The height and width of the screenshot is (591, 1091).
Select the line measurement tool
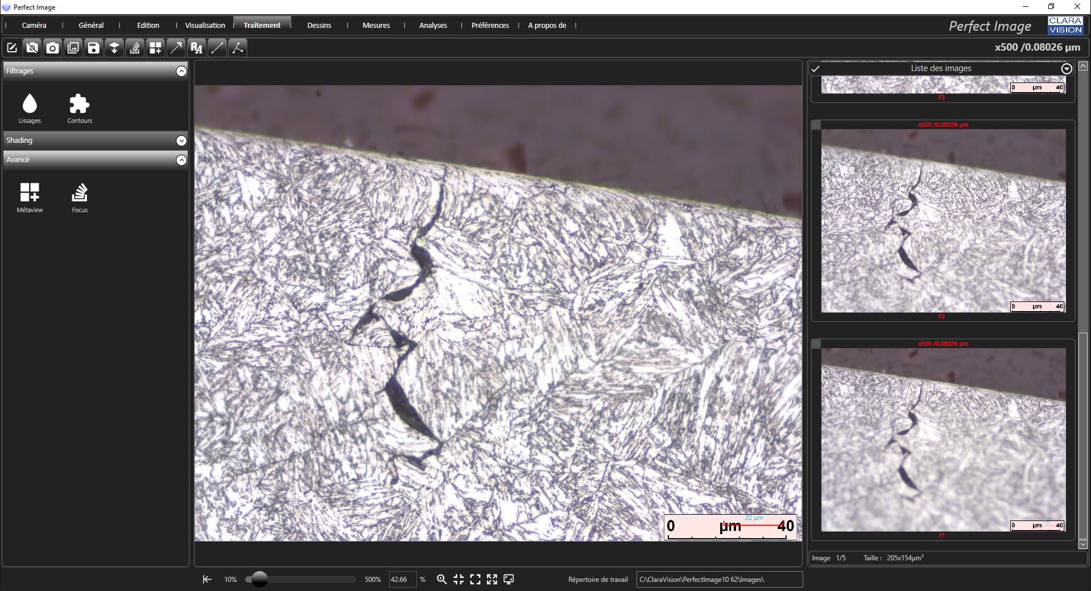[x=217, y=48]
